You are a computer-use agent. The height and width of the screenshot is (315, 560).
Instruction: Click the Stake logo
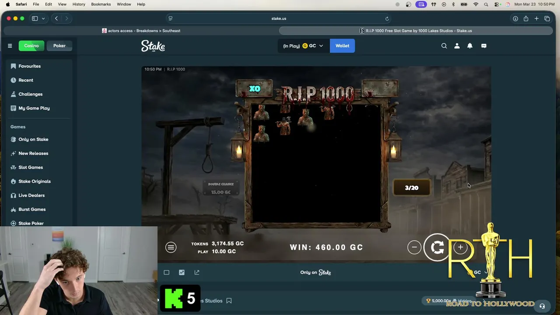coord(153,46)
